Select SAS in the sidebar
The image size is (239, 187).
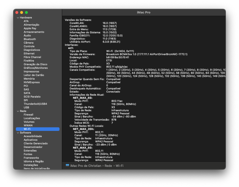pos(26,90)
